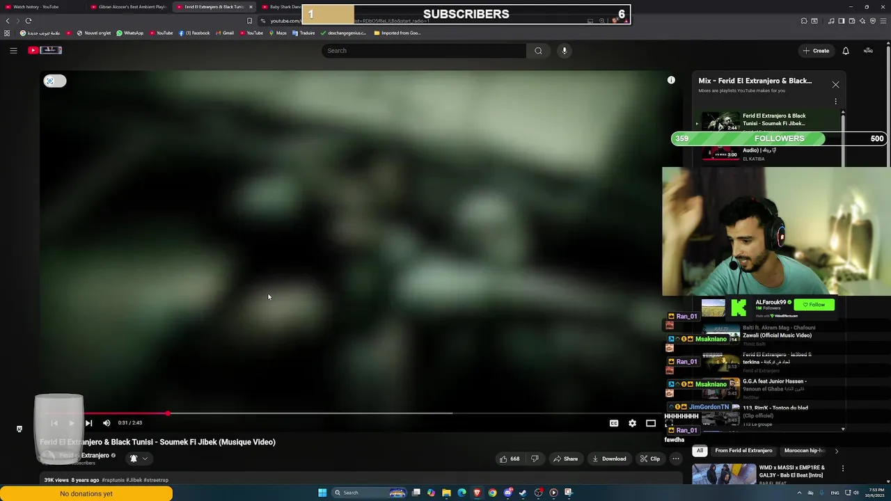Start voice search with the microphone icon
Screen dimensions: 891x501
[565, 50]
